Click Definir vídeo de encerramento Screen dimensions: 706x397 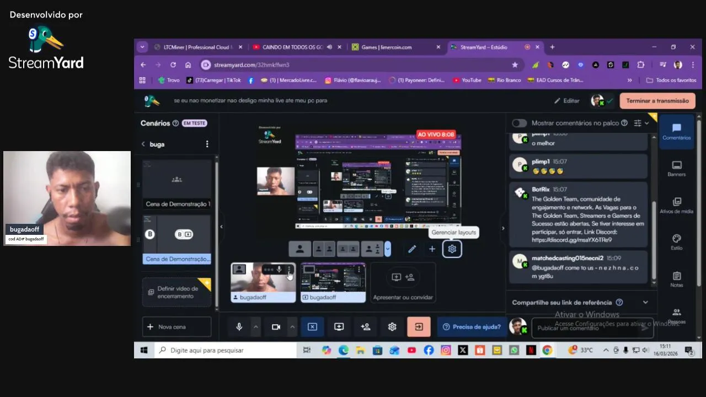[x=176, y=292]
